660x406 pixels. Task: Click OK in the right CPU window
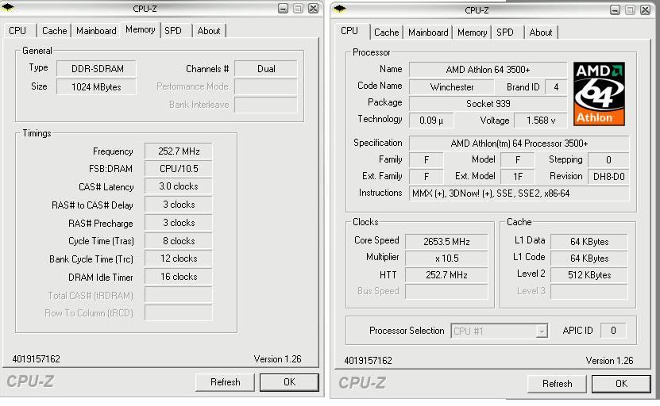point(621,384)
